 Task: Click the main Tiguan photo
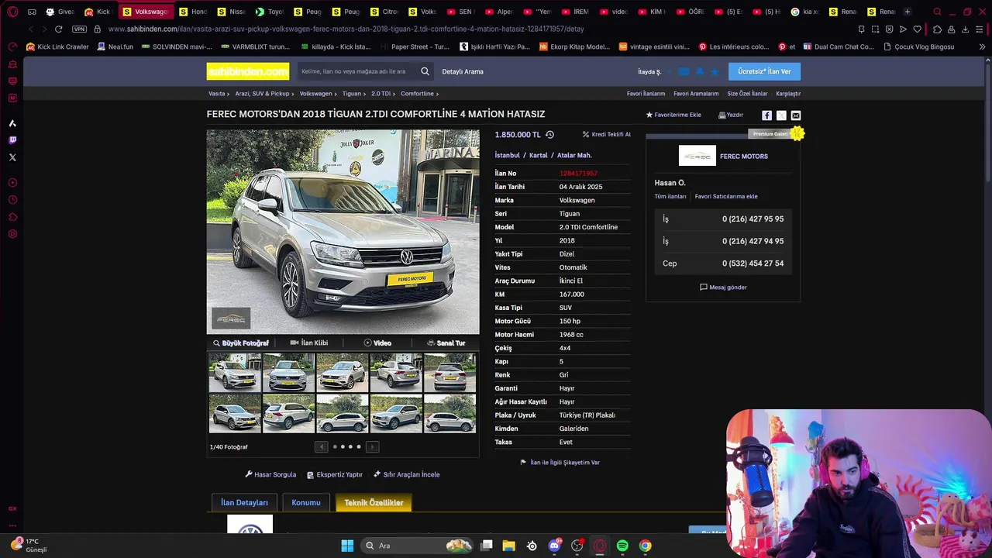pos(343,232)
